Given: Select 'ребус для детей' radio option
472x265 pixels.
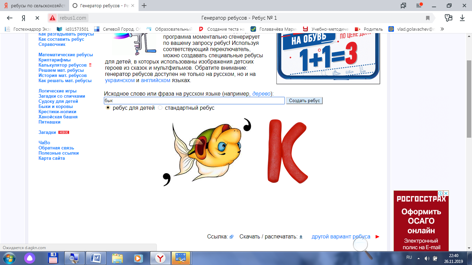Looking at the screenshot, I should point(108,108).
